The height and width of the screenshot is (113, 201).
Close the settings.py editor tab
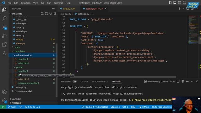(x=106, y=8)
